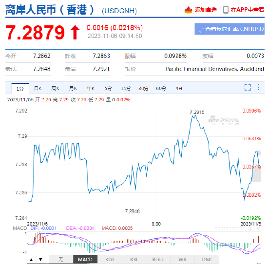Viewport: 268px width, 264px height.
Task: Click the Sina finance watermark logo
Action: [224, 120]
